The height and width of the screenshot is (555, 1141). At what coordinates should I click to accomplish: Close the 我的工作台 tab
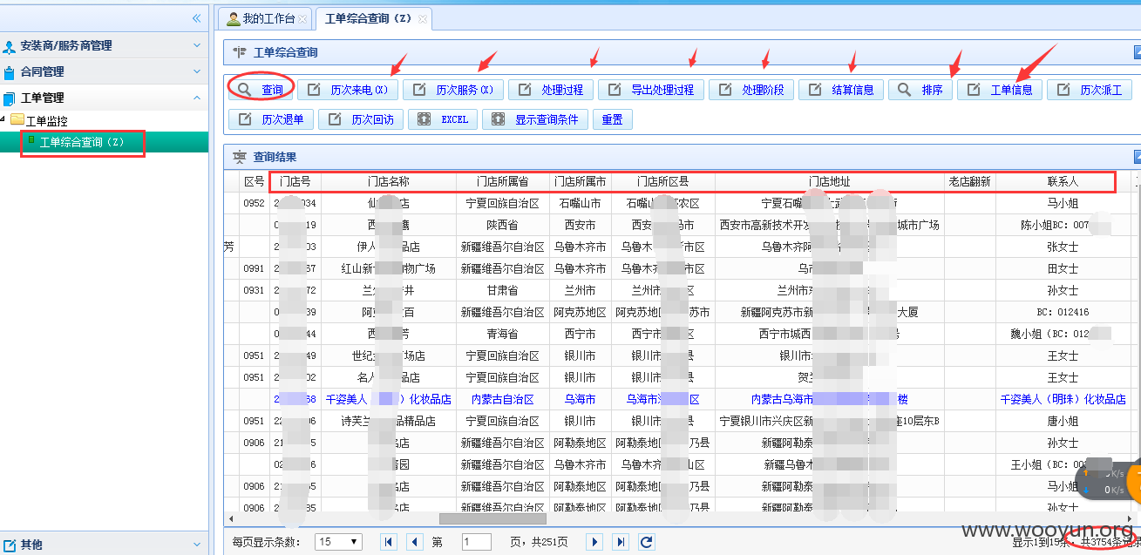pyautogui.click(x=302, y=18)
